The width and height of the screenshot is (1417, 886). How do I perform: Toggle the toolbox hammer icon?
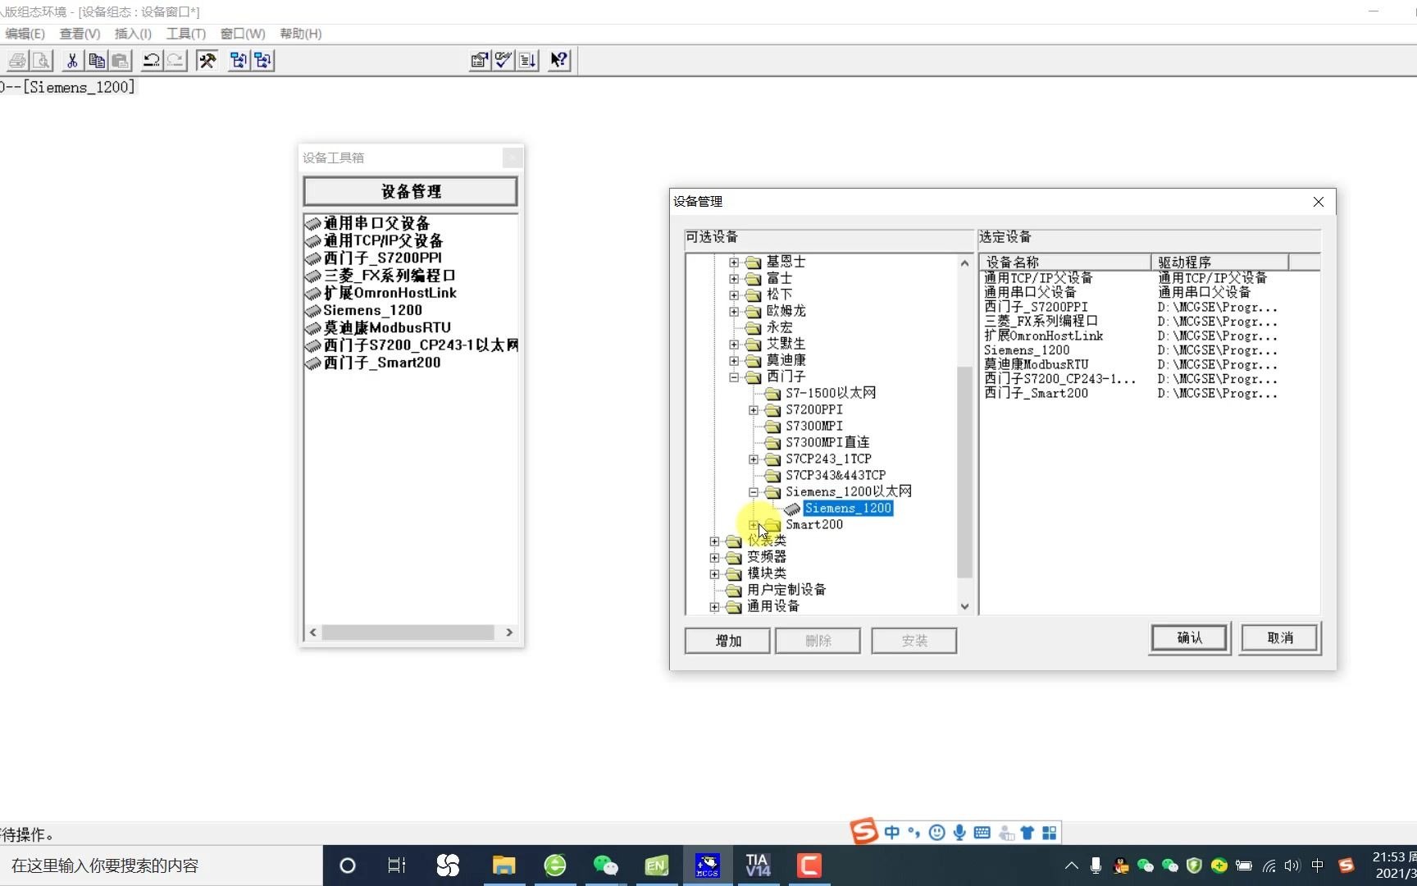click(x=207, y=60)
